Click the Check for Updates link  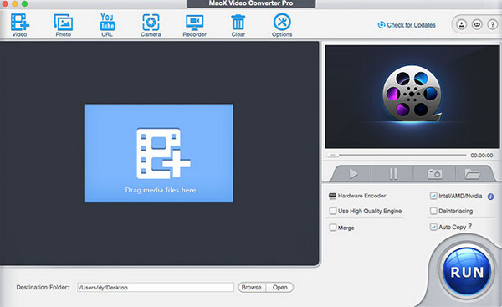pyautogui.click(x=411, y=25)
